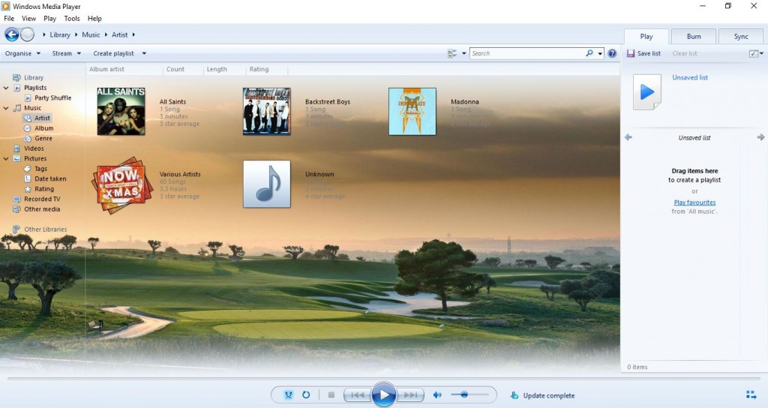Expand the breadcrumb arrow after Artist

(x=133, y=34)
